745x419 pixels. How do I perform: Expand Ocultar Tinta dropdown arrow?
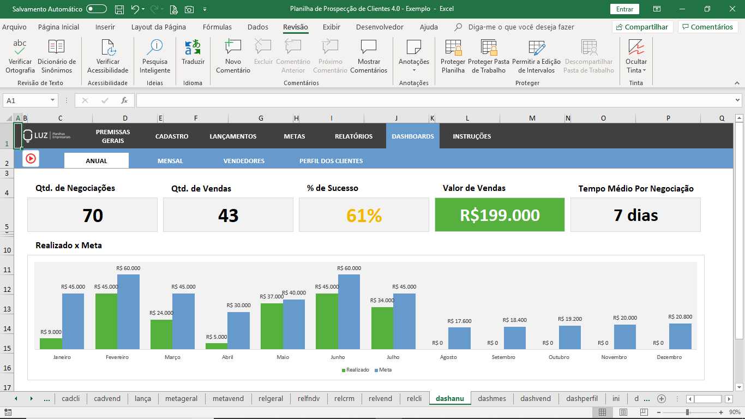tap(644, 70)
